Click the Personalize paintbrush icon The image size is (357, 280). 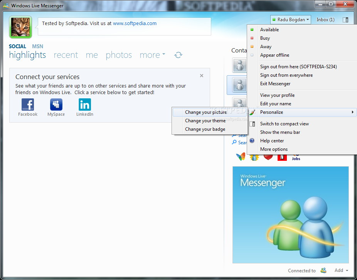click(252, 112)
